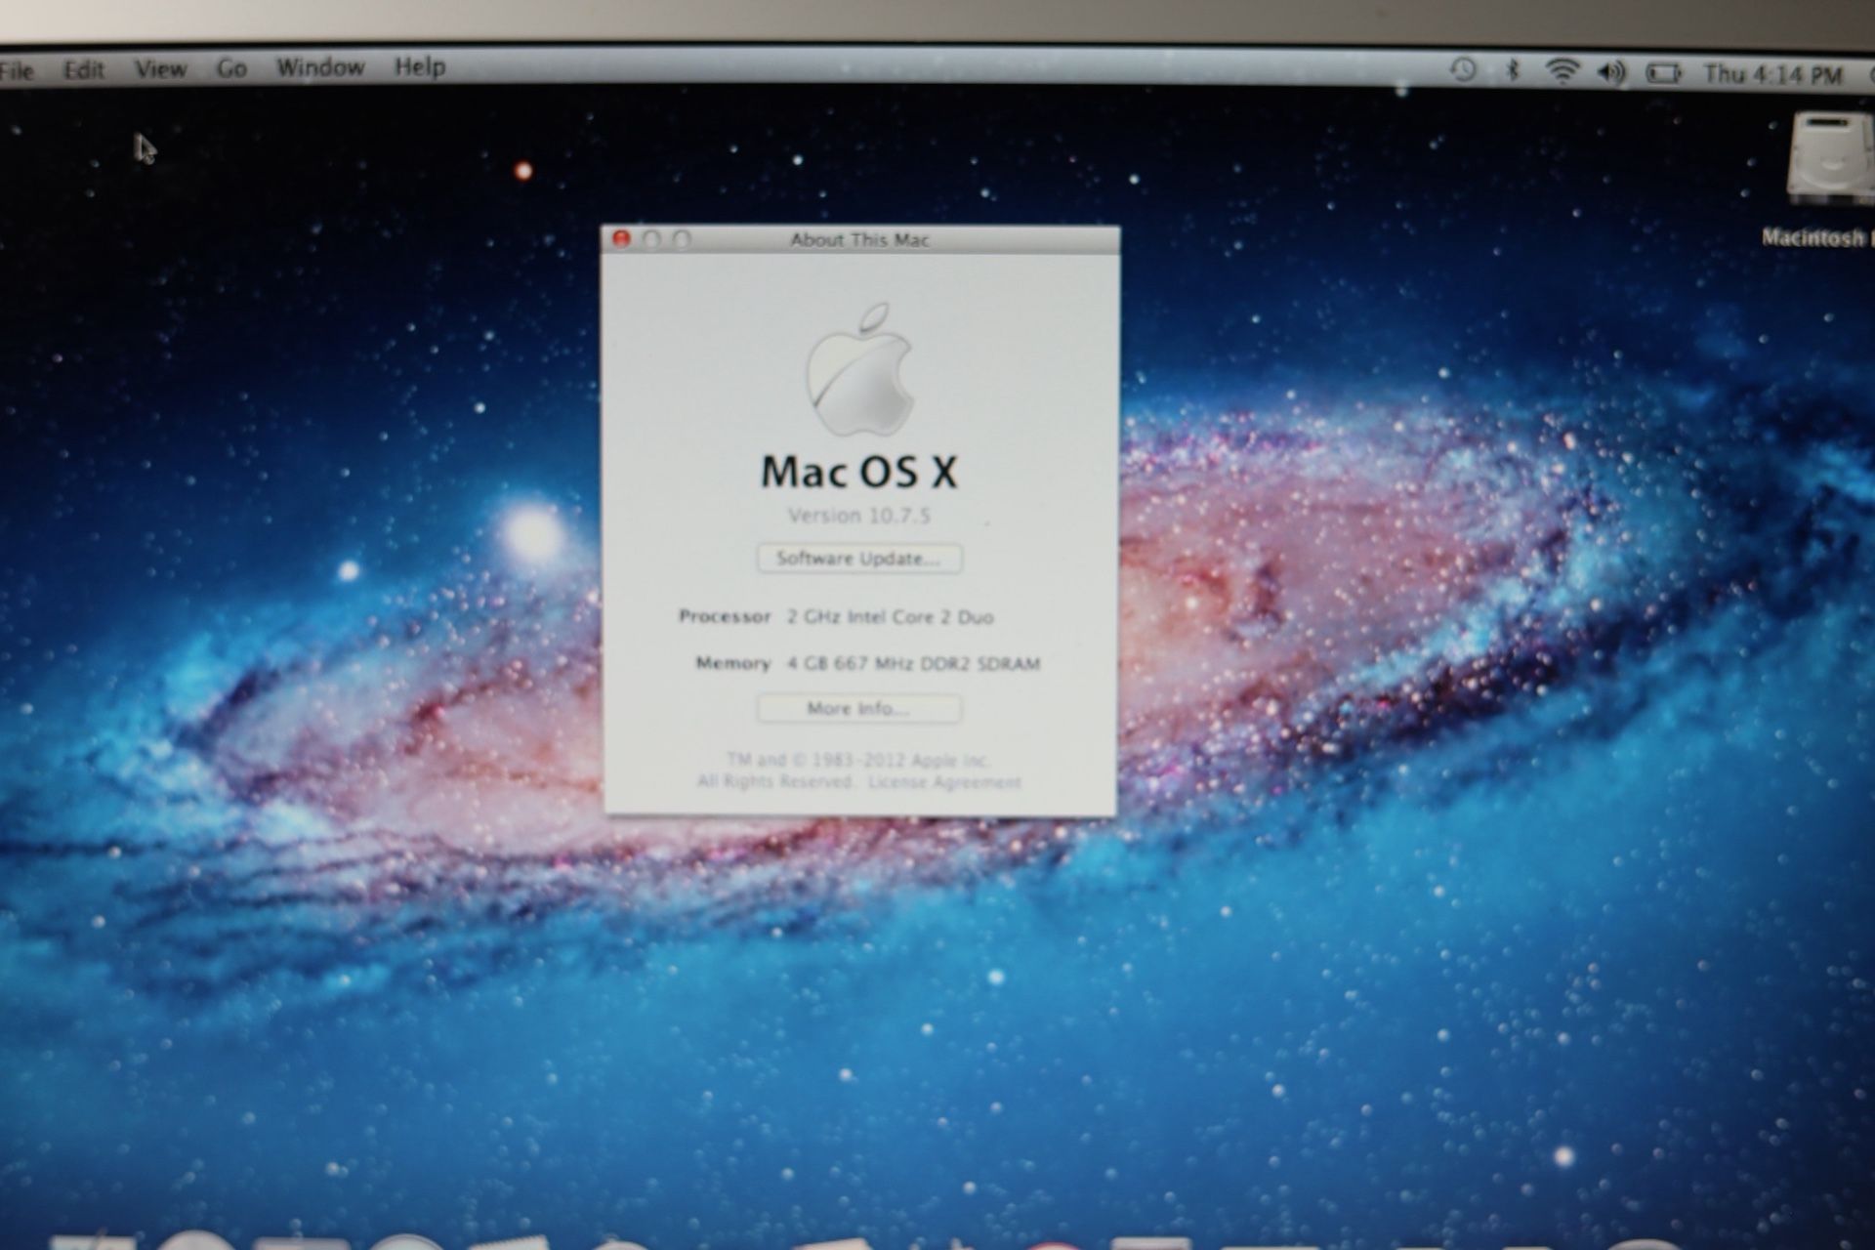Screen dimensions: 1875x1250
Task: Open the Edit menu
Action: [x=84, y=70]
